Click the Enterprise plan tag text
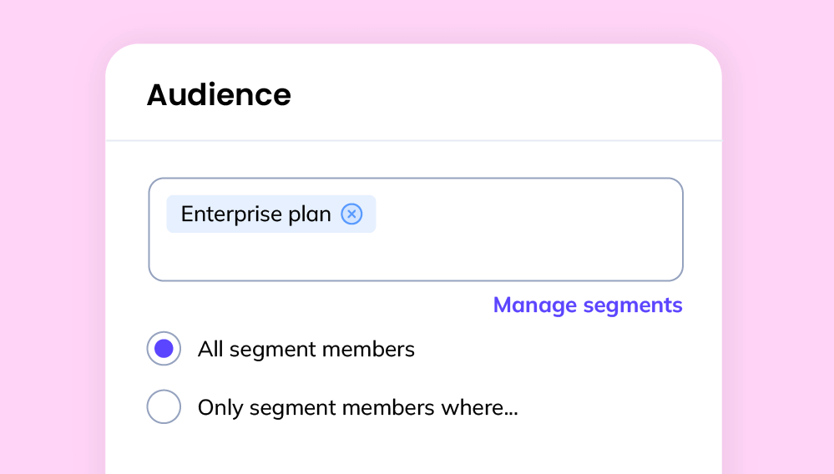Screen dimensions: 834x474 point(255,214)
